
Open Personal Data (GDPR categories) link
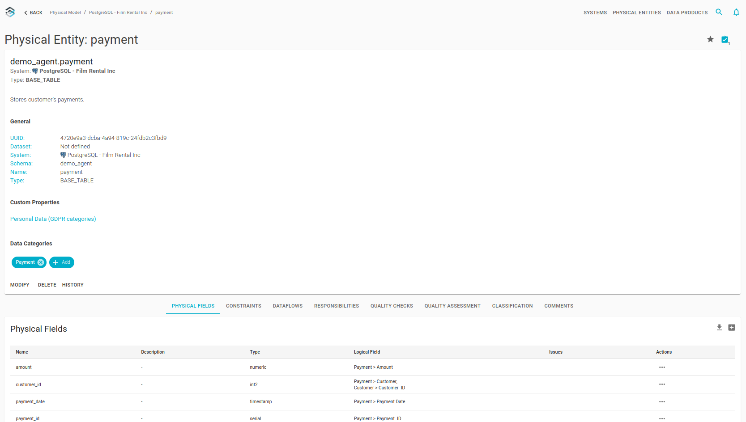(x=53, y=219)
